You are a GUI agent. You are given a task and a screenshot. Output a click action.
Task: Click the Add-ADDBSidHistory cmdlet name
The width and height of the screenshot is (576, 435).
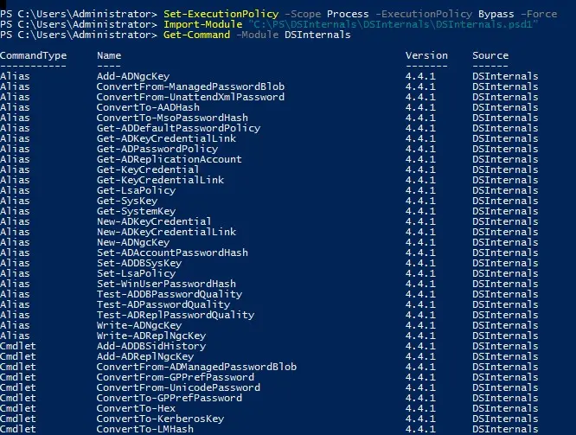[151, 346]
